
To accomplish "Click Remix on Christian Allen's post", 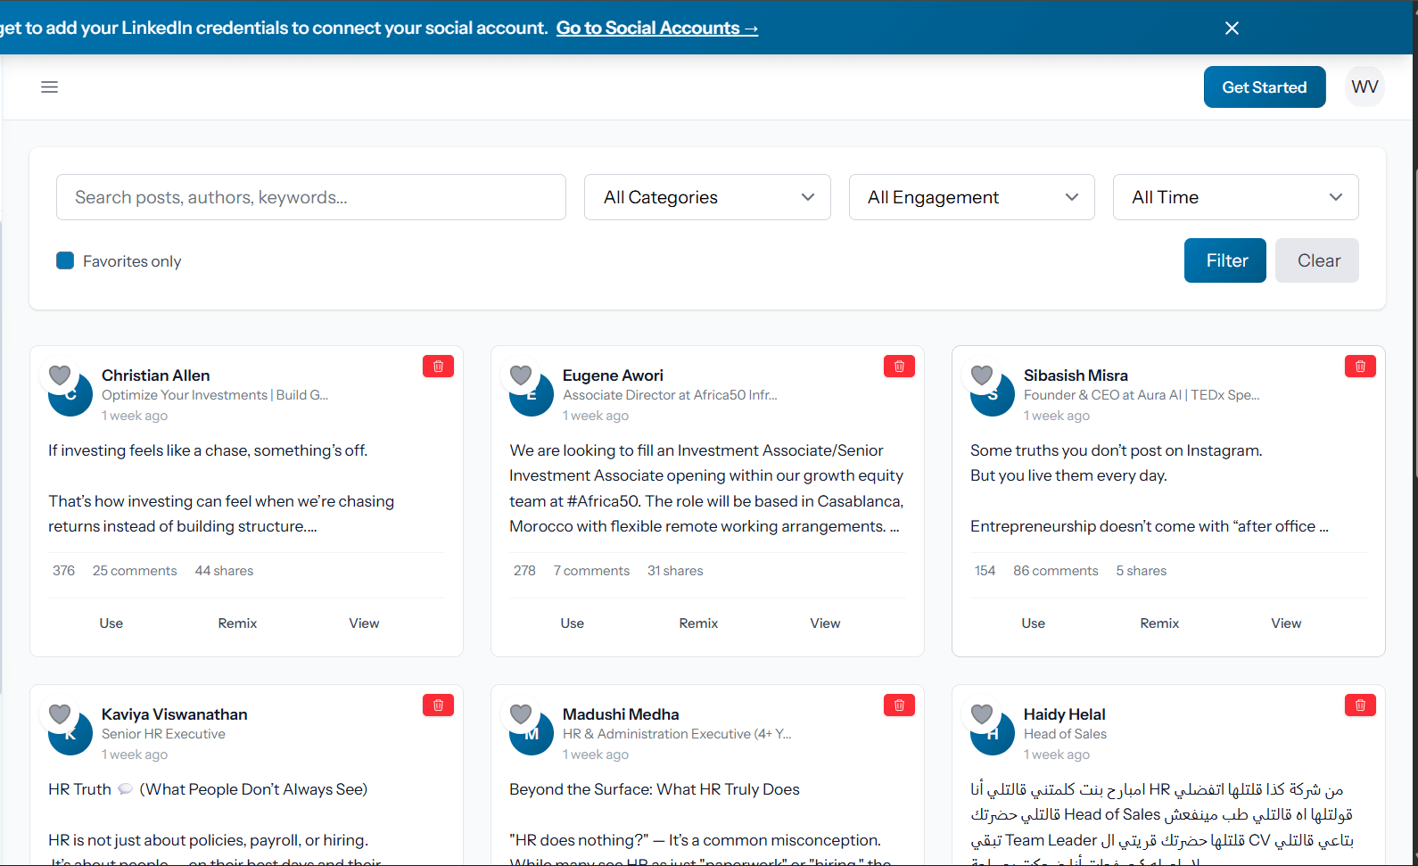I will point(237,623).
